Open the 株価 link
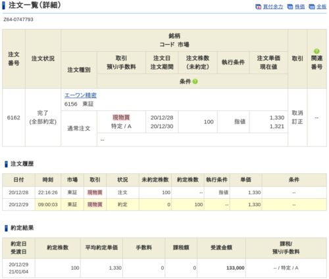The height and width of the screenshot is (279, 329). click(x=299, y=7)
